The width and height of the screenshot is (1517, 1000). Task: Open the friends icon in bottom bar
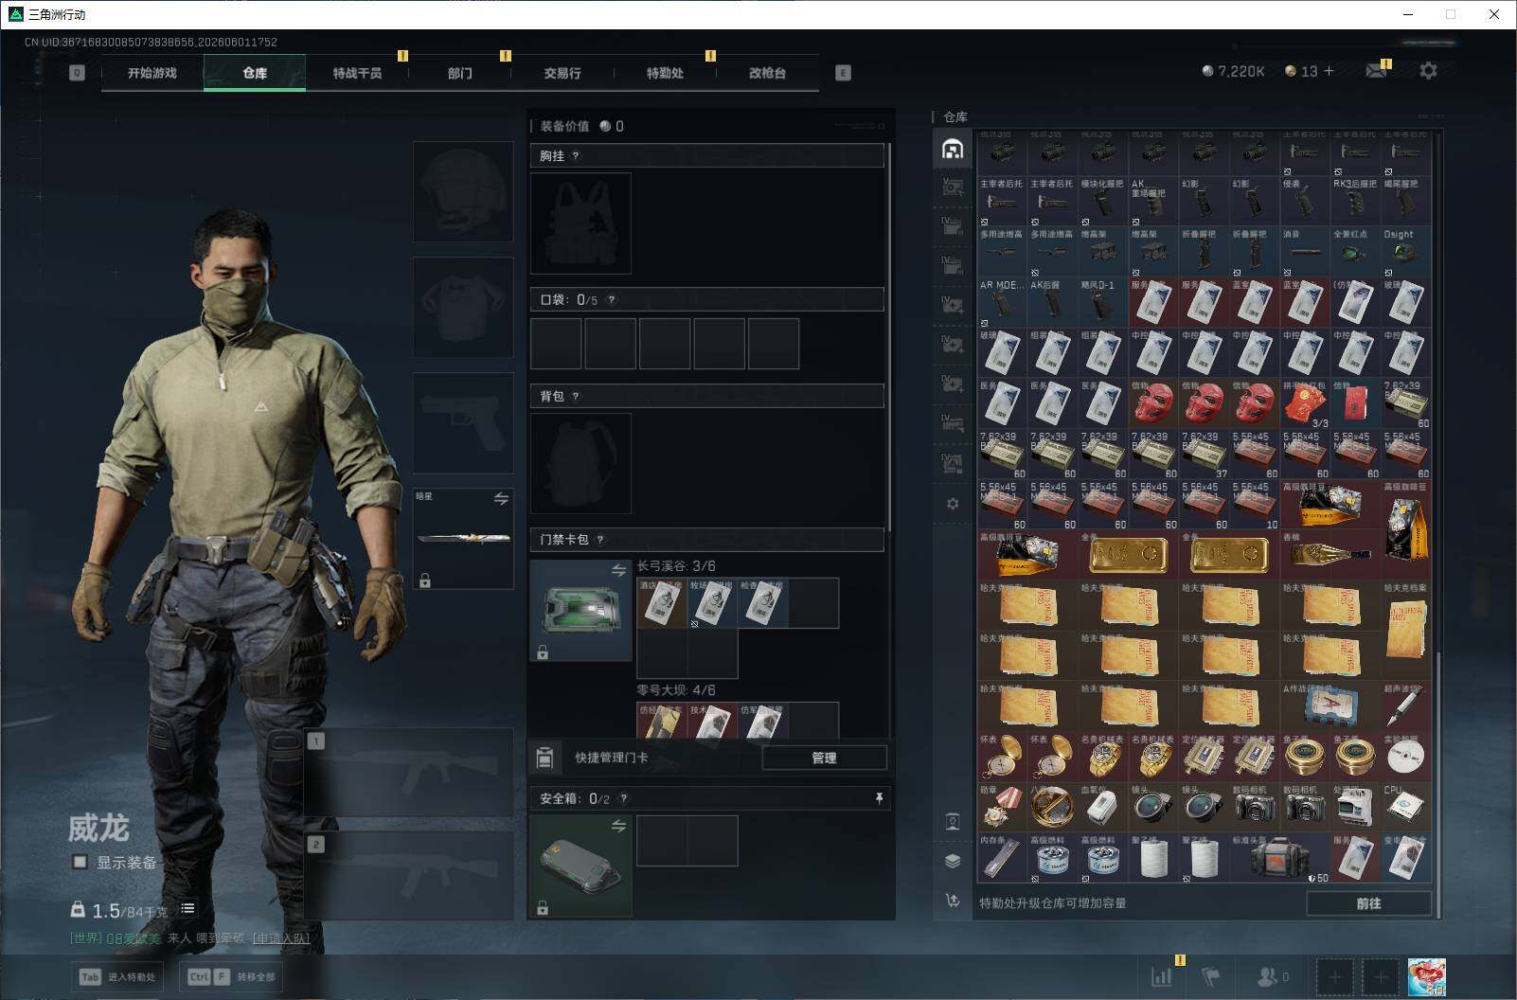(1266, 976)
